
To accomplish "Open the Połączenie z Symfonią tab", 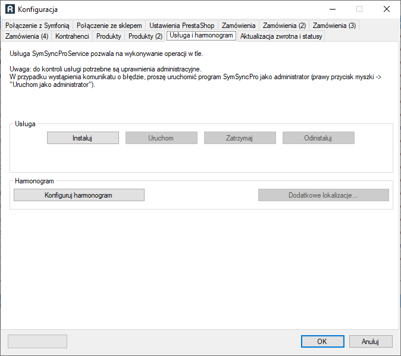I will click(37, 26).
